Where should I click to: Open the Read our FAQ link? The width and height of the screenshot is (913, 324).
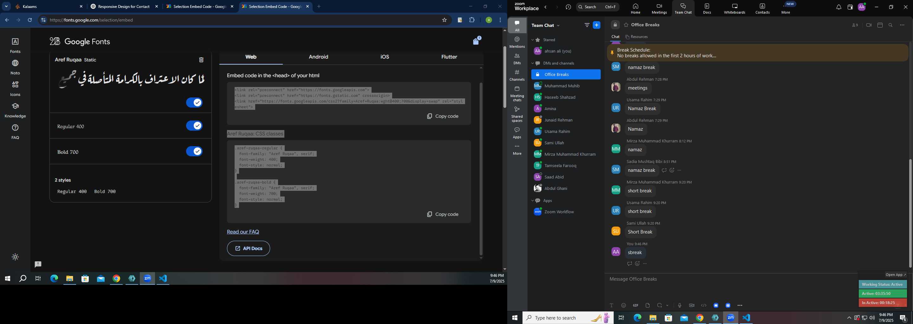243,232
